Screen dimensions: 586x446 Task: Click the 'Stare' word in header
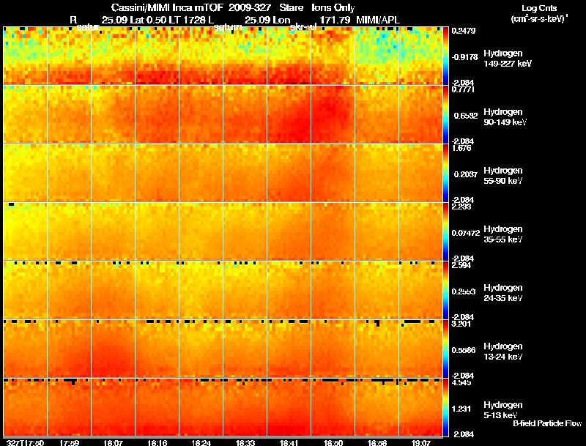point(291,7)
